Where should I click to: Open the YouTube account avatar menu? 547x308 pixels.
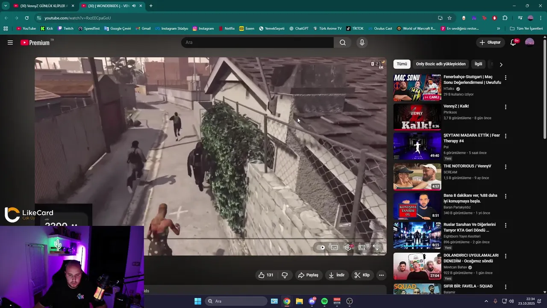[529, 42]
